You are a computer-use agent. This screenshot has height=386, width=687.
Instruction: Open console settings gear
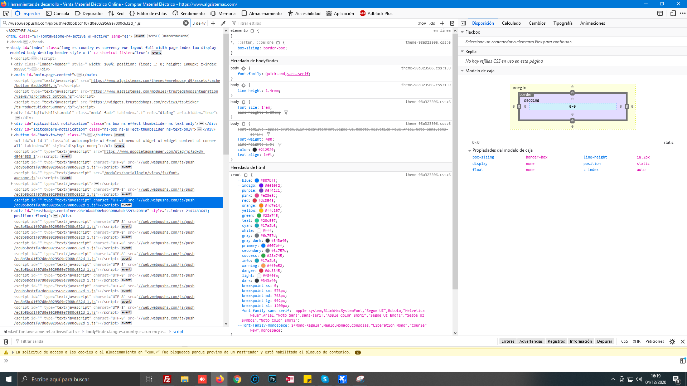pos(672,341)
